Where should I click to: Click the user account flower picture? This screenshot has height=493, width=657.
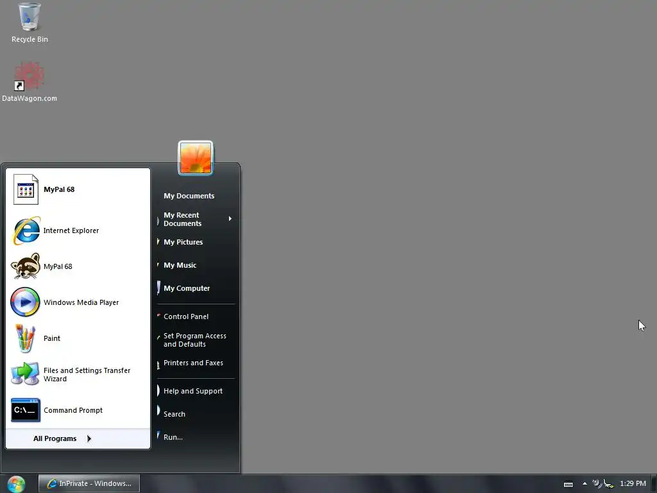coord(196,158)
